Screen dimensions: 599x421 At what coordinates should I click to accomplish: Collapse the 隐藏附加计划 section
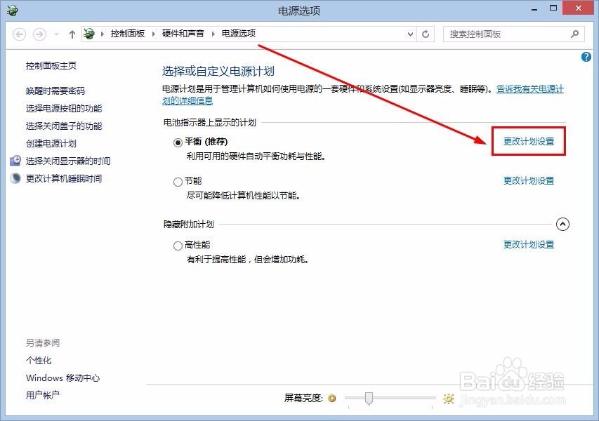(x=562, y=224)
